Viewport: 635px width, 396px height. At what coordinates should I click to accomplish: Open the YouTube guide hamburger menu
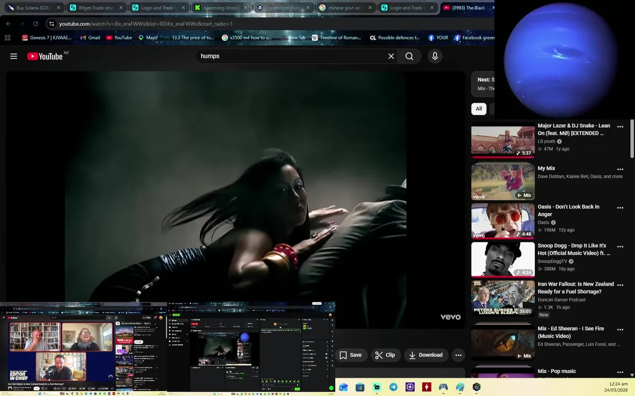pyautogui.click(x=13, y=56)
